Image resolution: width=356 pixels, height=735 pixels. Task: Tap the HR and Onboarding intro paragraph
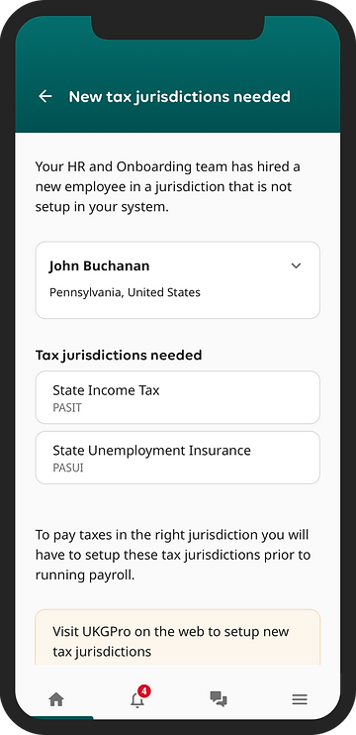coord(168,186)
